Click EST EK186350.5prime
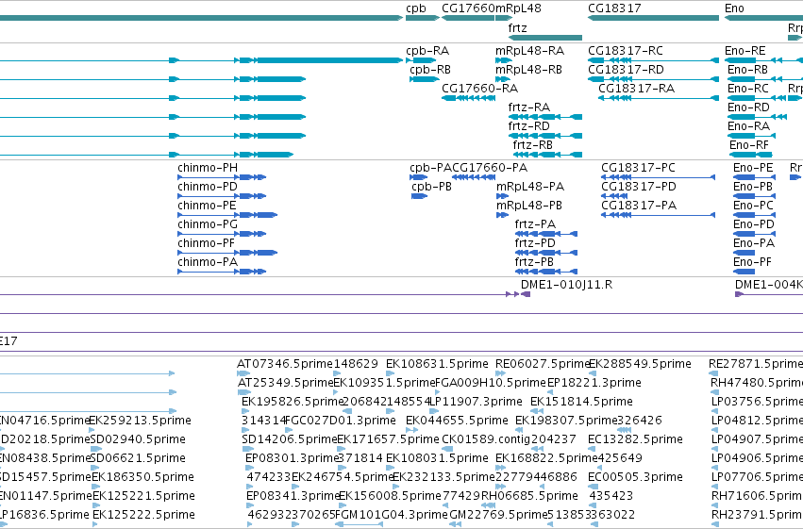 (142, 478)
